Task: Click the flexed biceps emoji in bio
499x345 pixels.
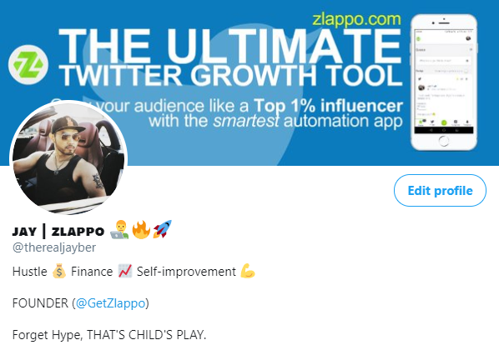Action: coord(248,271)
